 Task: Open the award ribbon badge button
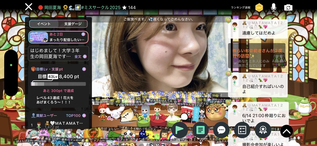coord(263,130)
